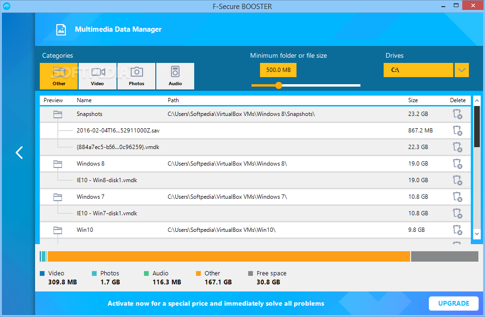Screen dimensions: 485x317
Task: Click the orange Other segment of usage bar
Action: (229, 256)
